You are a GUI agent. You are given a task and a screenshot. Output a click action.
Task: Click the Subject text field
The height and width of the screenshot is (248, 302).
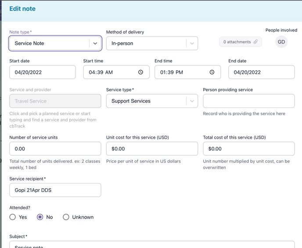pyautogui.click(x=151, y=244)
